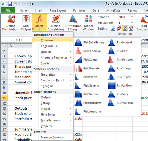The width and height of the screenshot is (148, 141).
Task: Pick the RiskGamma distribution
Action: 87,85
